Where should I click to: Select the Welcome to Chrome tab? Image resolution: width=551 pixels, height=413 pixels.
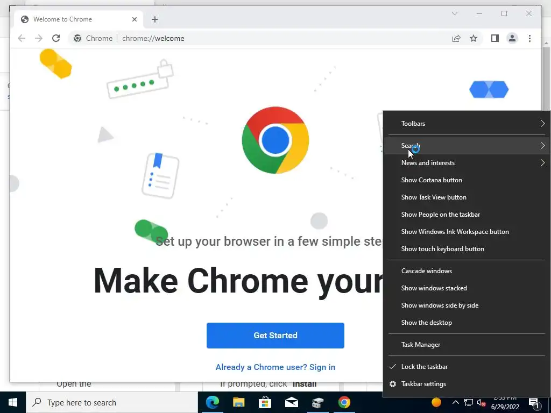tap(79, 19)
